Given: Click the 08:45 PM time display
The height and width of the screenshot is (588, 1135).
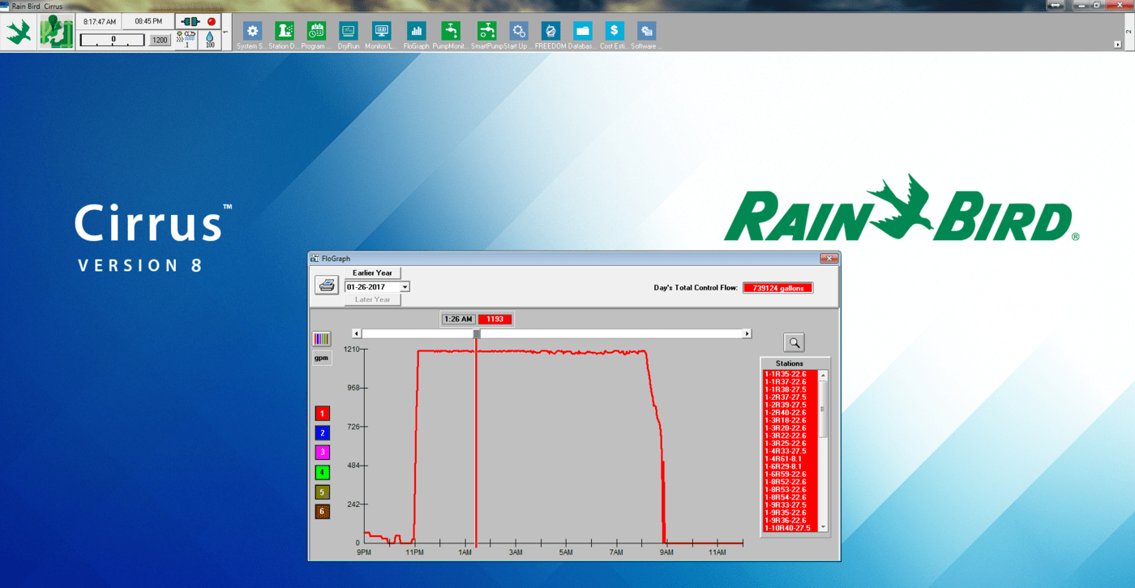Looking at the screenshot, I should pos(148,21).
